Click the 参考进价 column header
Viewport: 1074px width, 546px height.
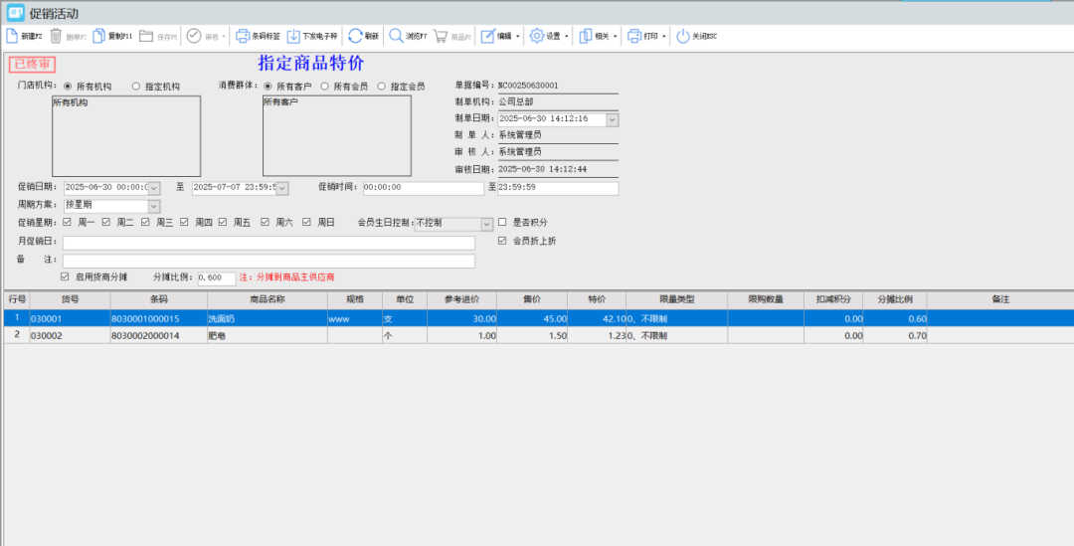[461, 300]
